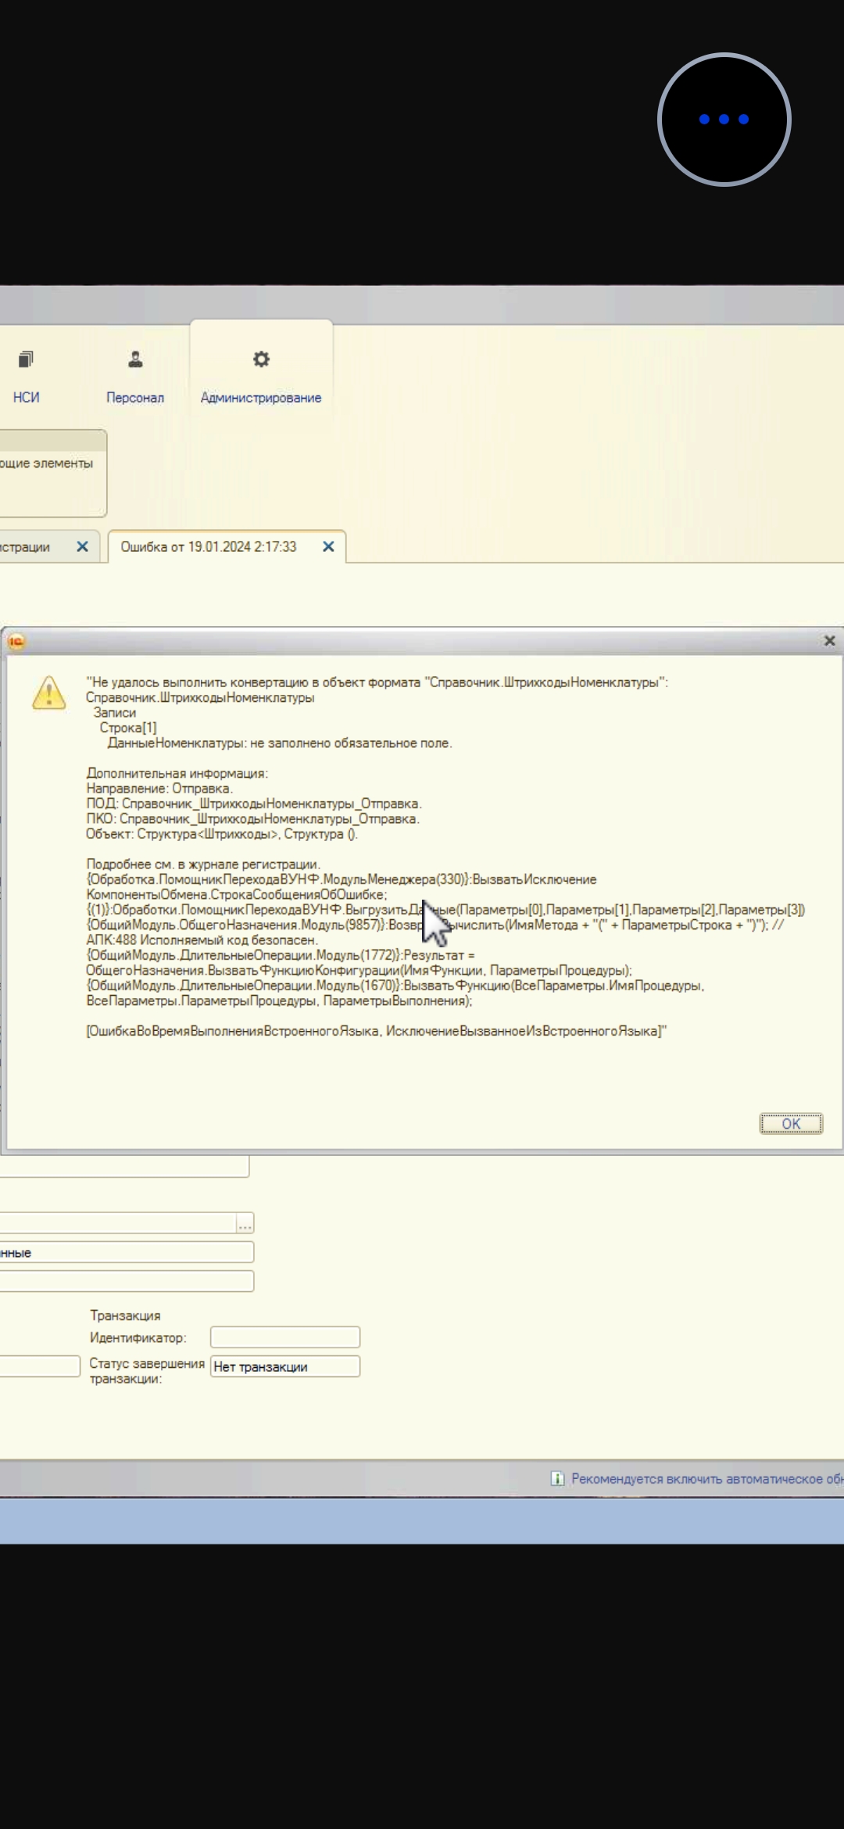This screenshot has width=844, height=1829.
Task: Click the Администрирование gear icon
Action: tap(261, 359)
